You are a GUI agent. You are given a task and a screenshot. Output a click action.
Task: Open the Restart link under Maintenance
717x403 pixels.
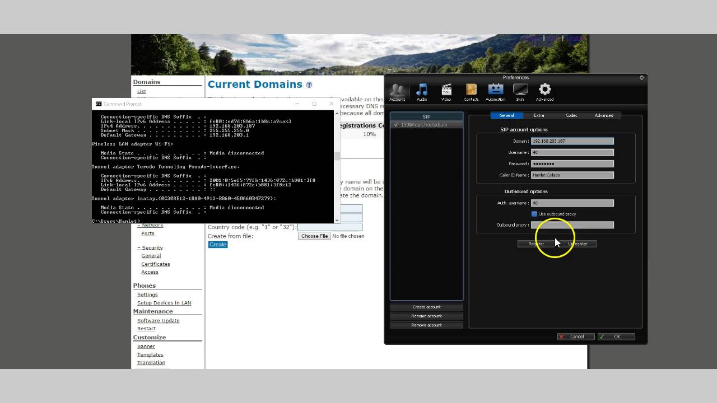pos(146,329)
